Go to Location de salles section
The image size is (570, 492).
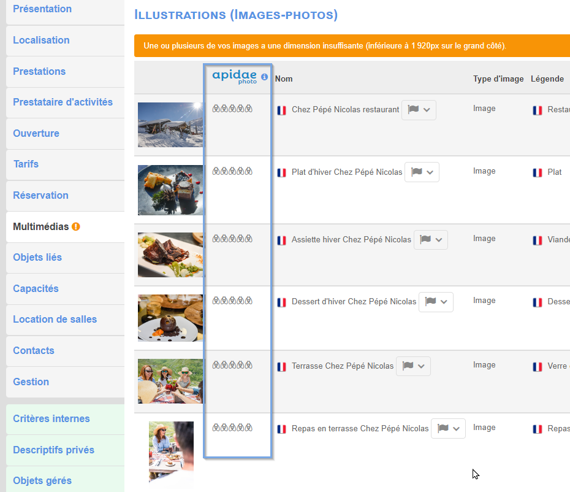tap(66, 320)
